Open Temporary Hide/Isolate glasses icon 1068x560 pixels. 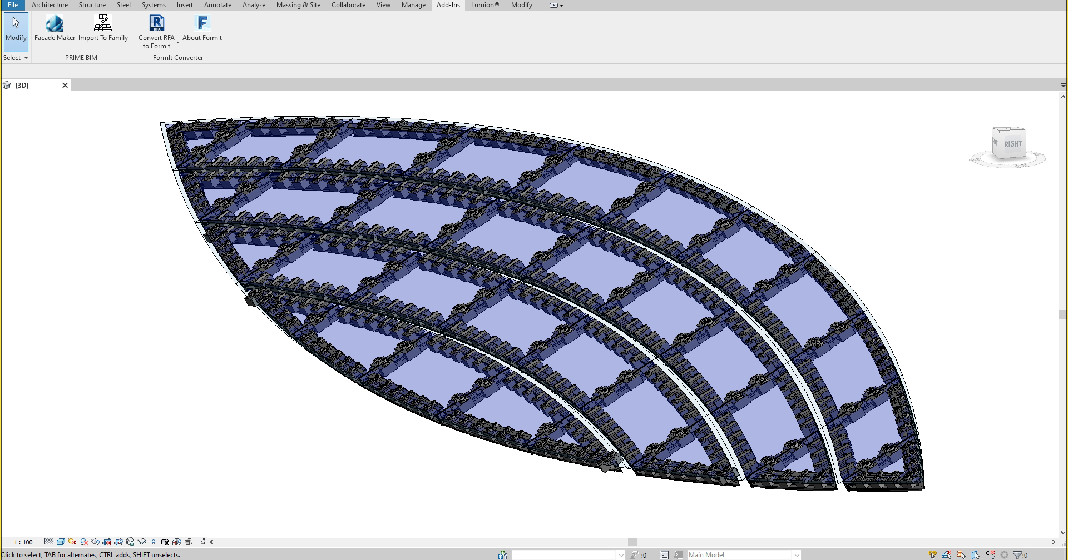click(142, 542)
